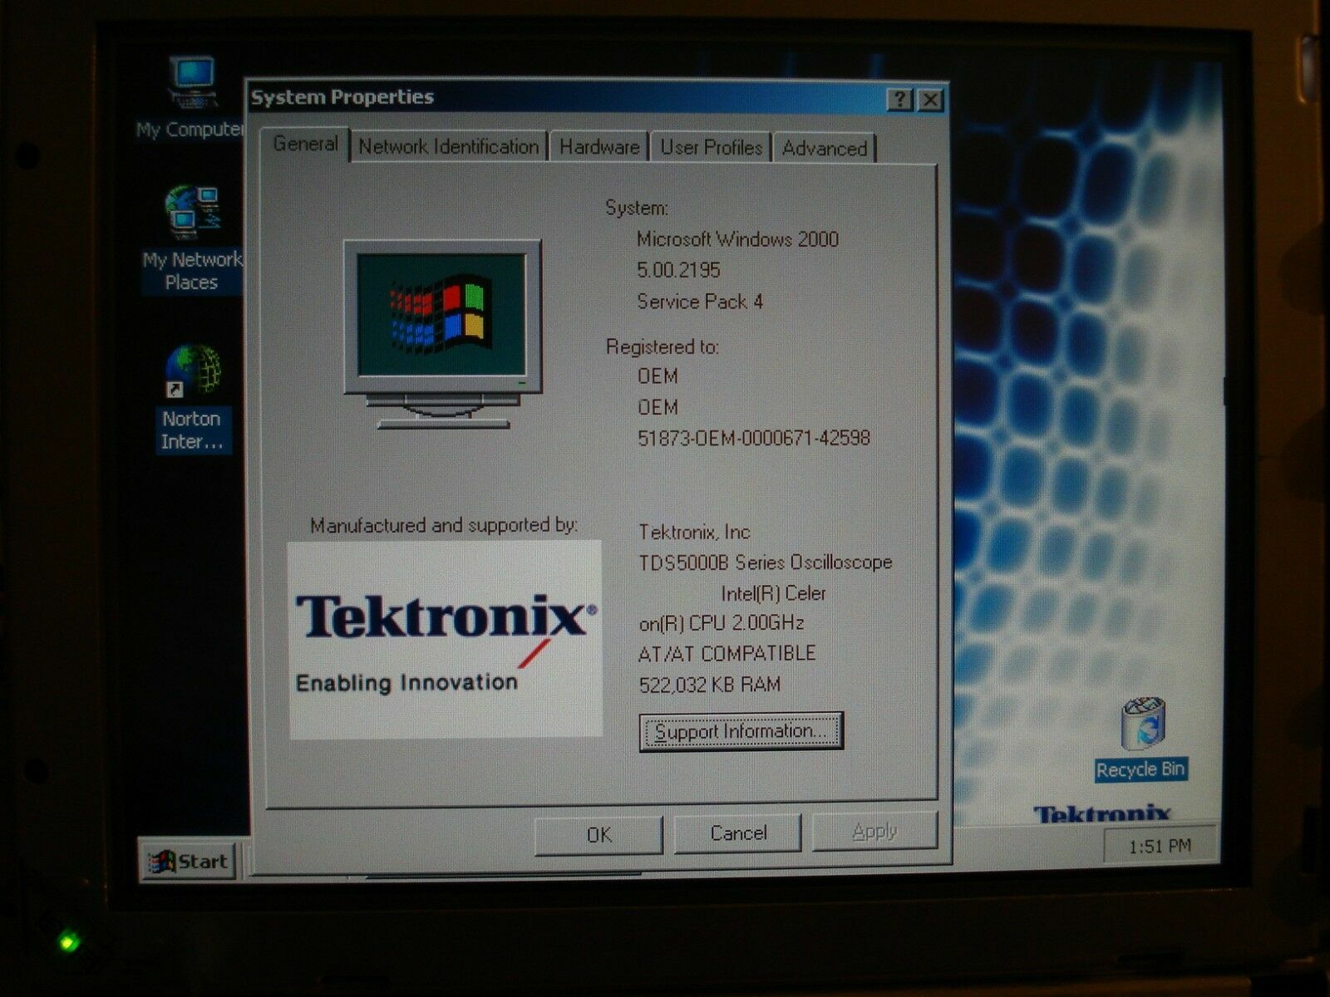
Task: Switch to the Network Identification tab
Action: [449, 147]
